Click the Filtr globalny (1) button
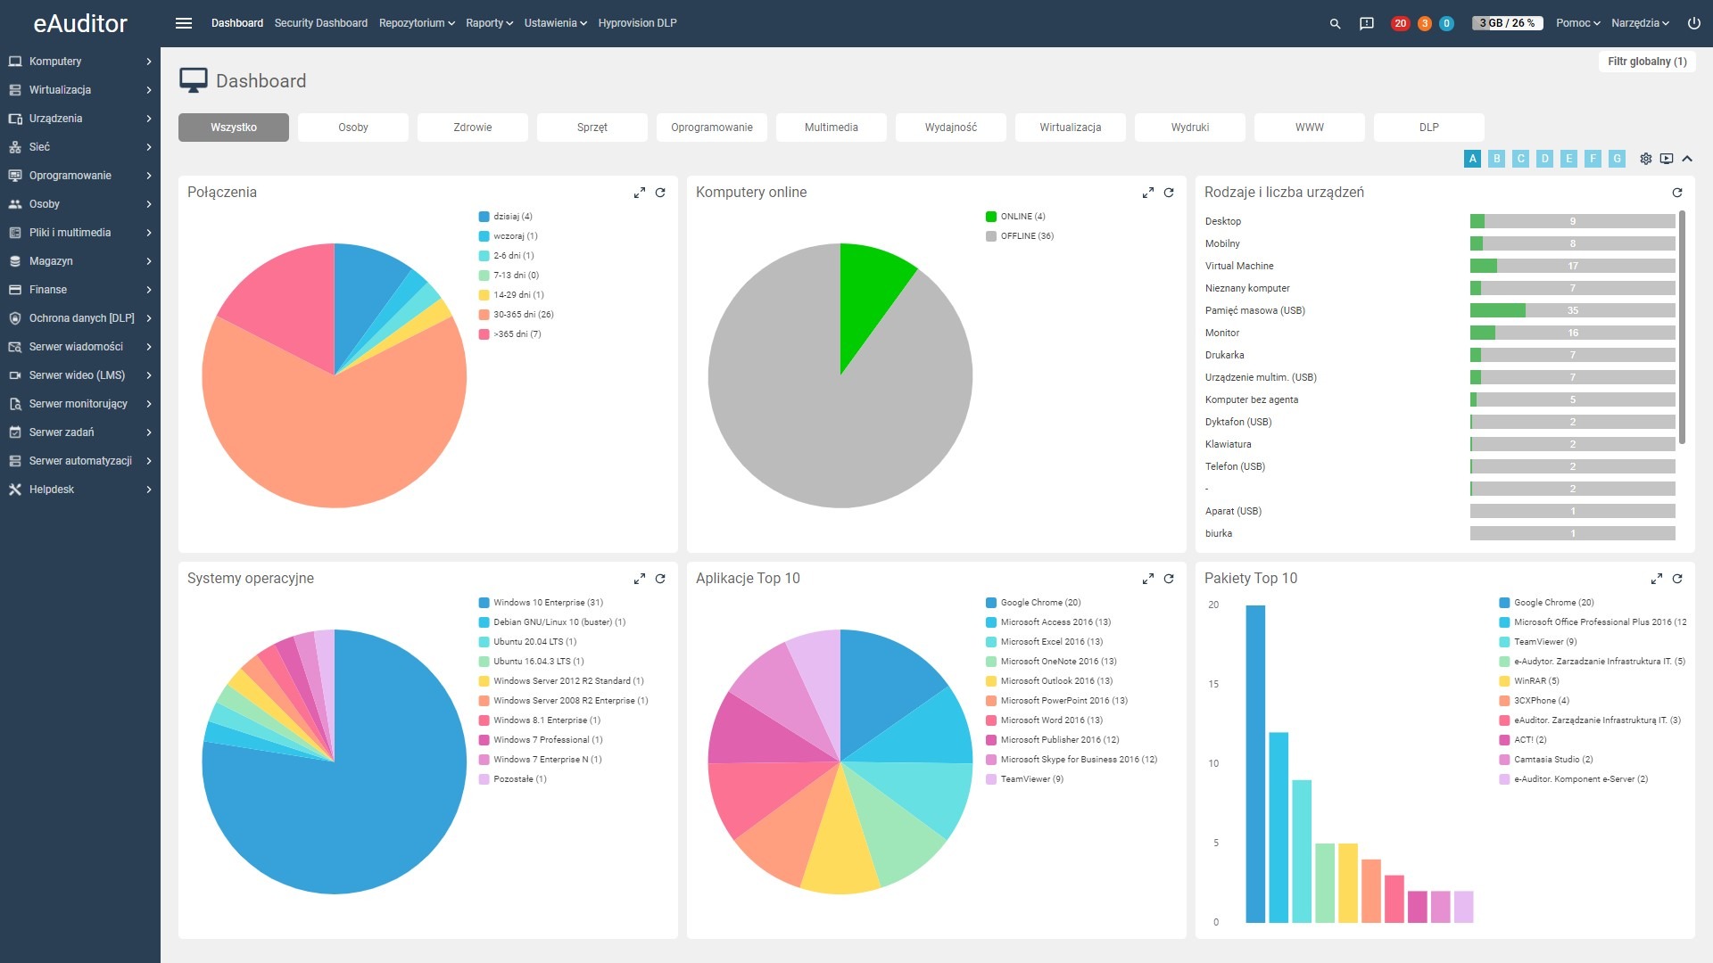 pyautogui.click(x=1646, y=62)
